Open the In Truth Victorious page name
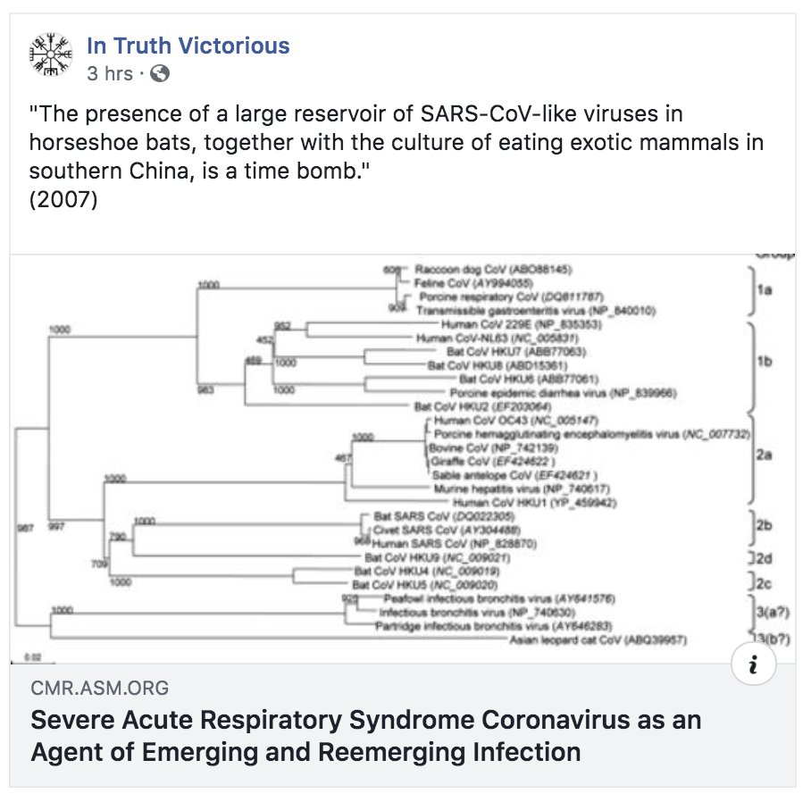The height and width of the screenshot is (802, 811). point(188,46)
